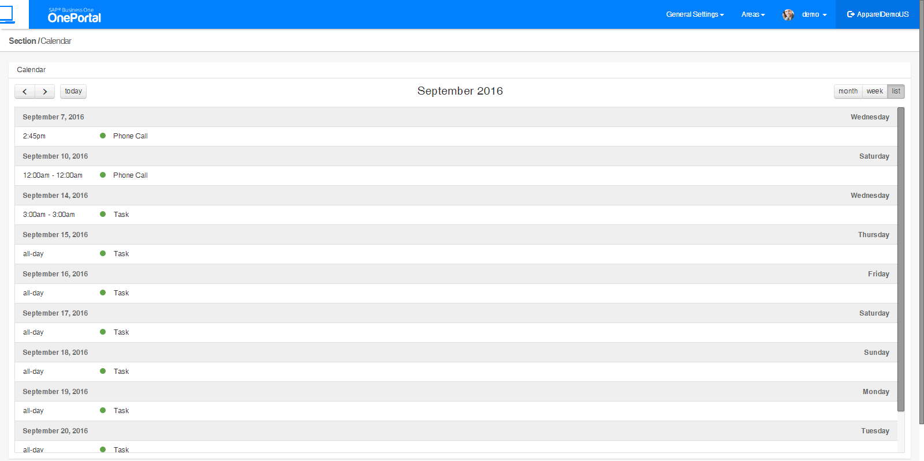The width and height of the screenshot is (924, 461).
Task: Click green dot of September 14 Task
Action: click(103, 215)
